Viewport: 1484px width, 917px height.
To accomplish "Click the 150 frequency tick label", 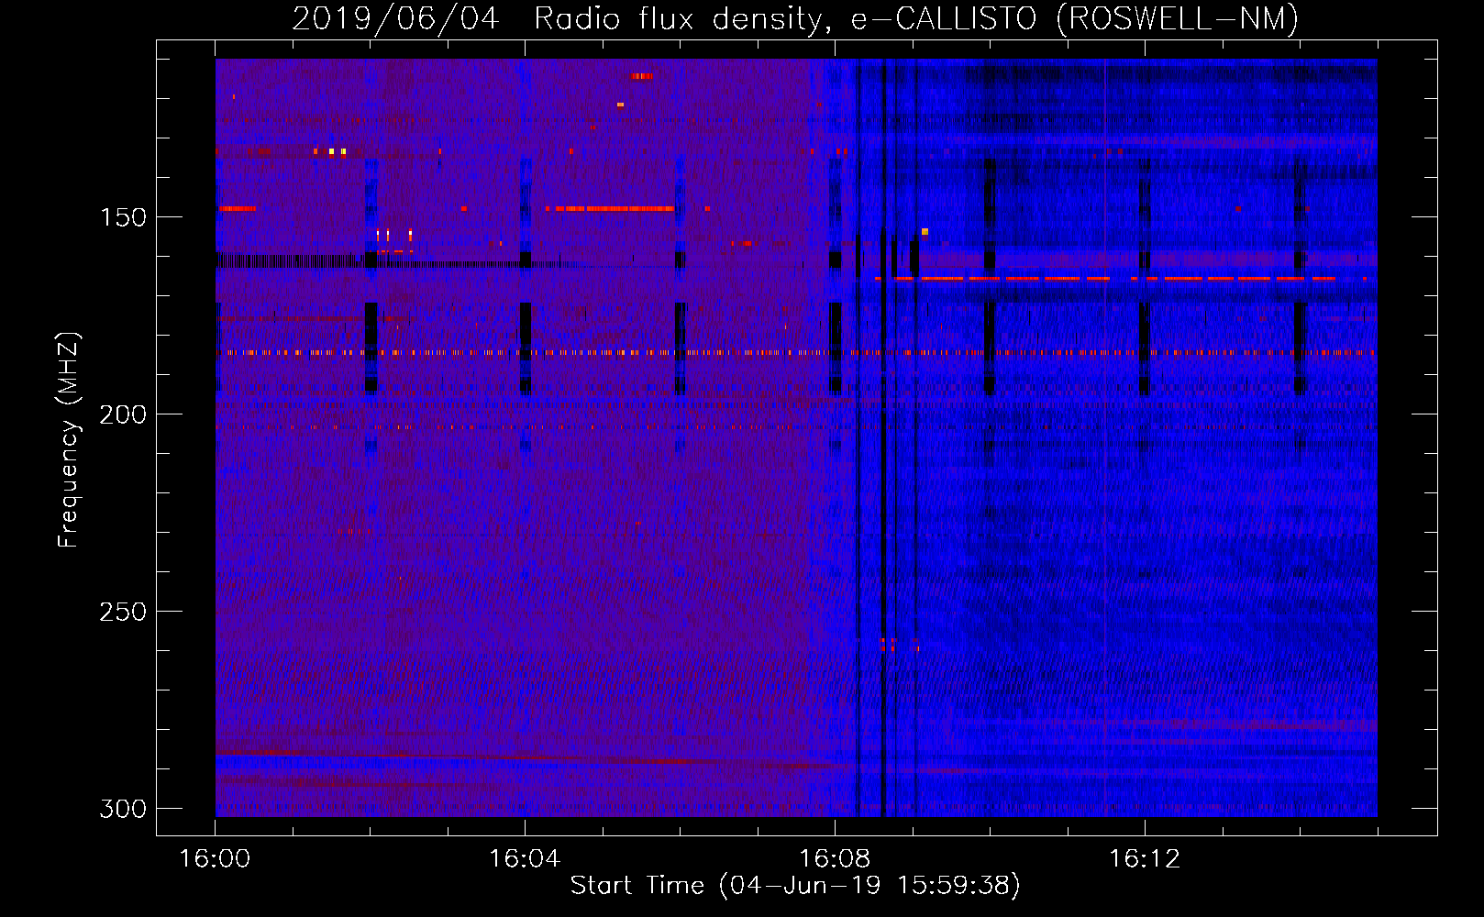I will tap(123, 217).
